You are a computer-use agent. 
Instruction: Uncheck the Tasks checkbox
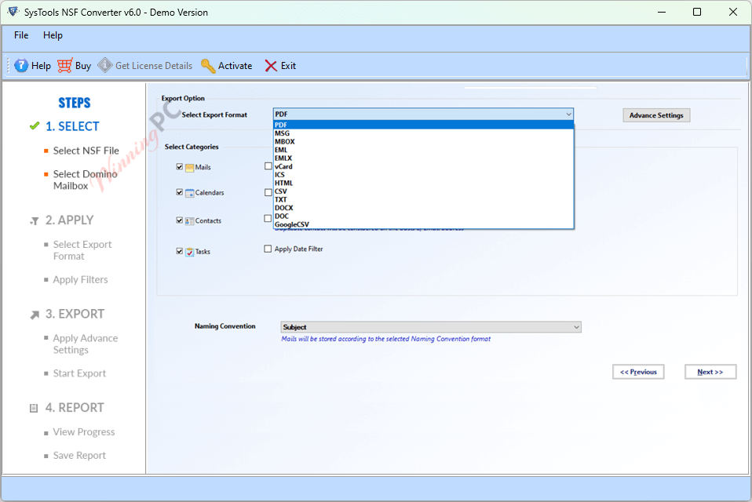(x=180, y=251)
